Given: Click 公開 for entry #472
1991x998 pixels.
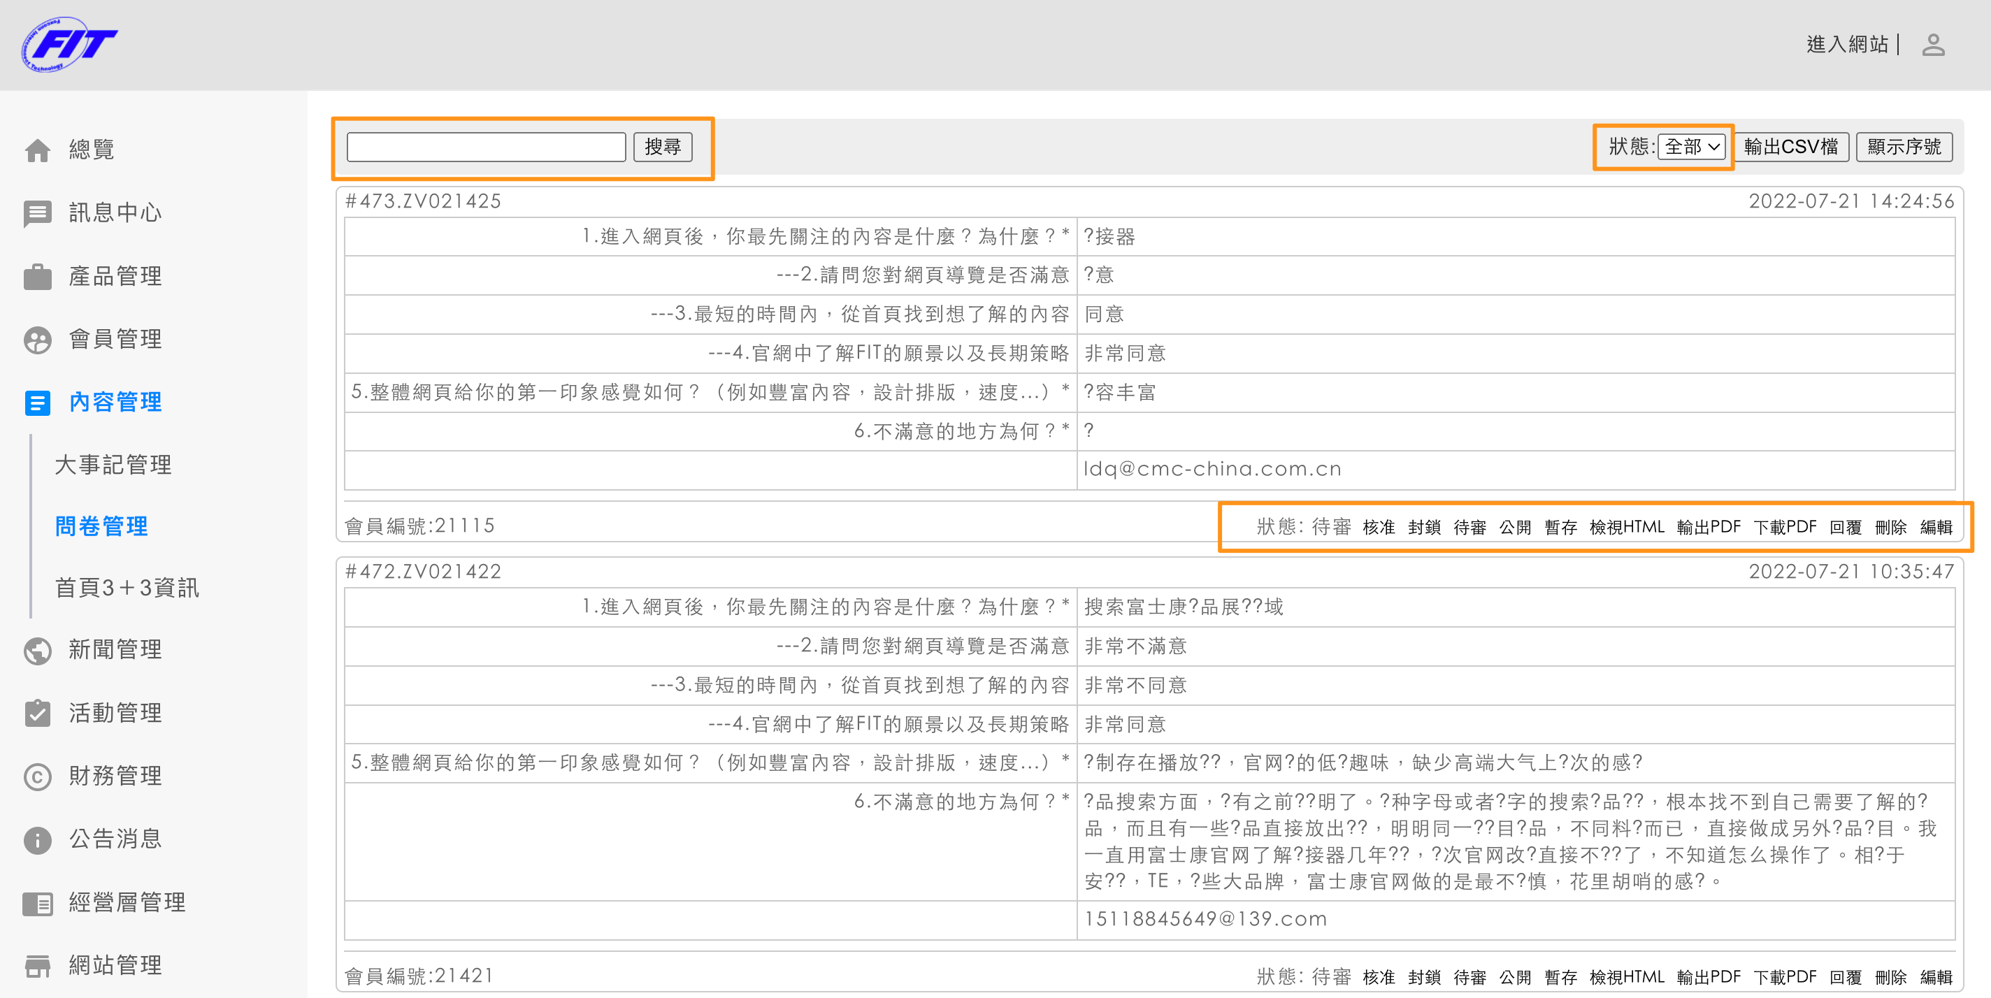Looking at the screenshot, I should (x=1515, y=978).
